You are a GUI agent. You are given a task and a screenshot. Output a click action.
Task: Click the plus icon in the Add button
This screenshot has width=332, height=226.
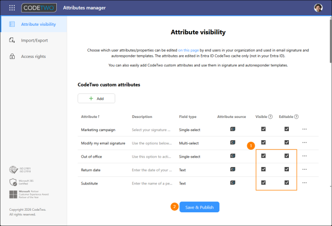[x=91, y=99]
